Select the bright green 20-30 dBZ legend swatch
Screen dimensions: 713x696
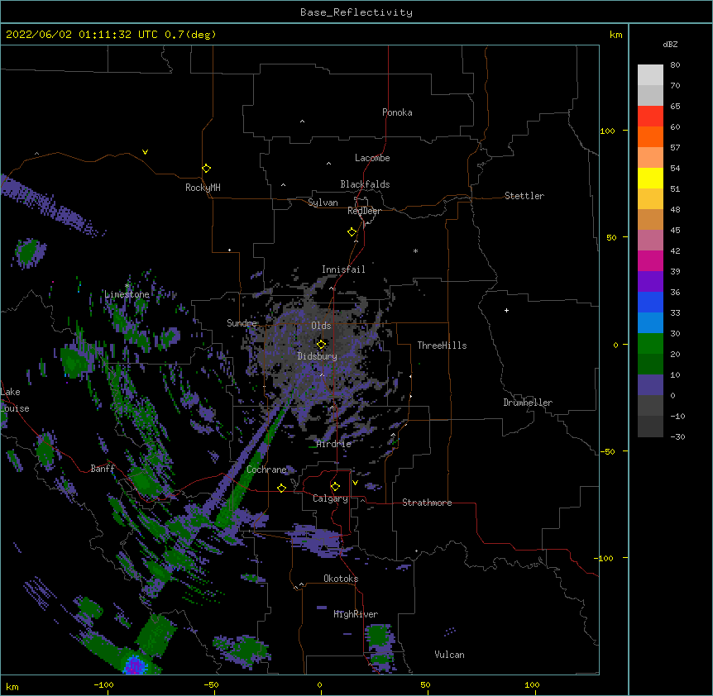pos(650,344)
